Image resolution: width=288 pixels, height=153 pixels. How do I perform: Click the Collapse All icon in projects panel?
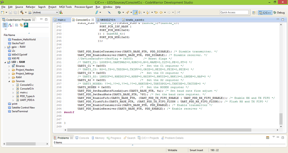point(16,25)
